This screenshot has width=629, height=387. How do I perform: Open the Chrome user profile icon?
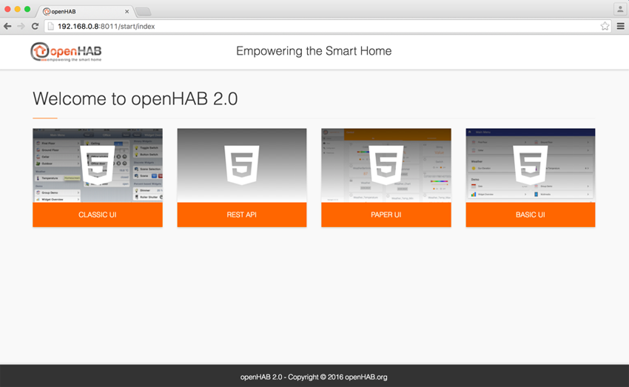pyautogui.click(x=620, y=9)
